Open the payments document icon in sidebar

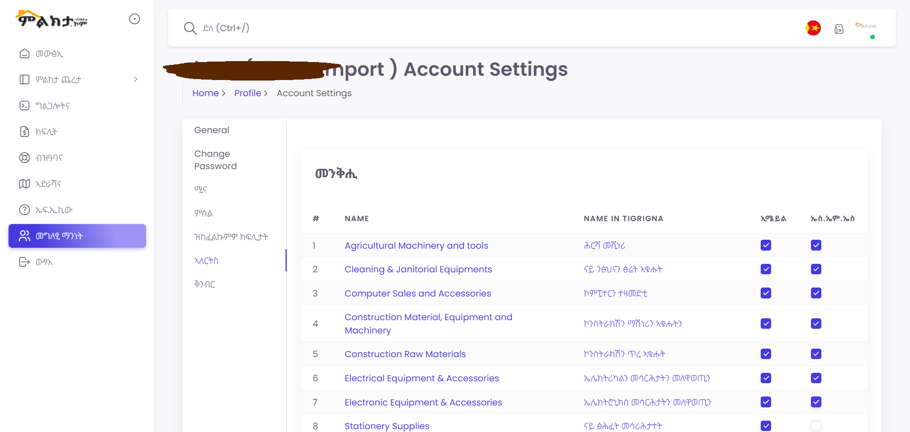24,132
